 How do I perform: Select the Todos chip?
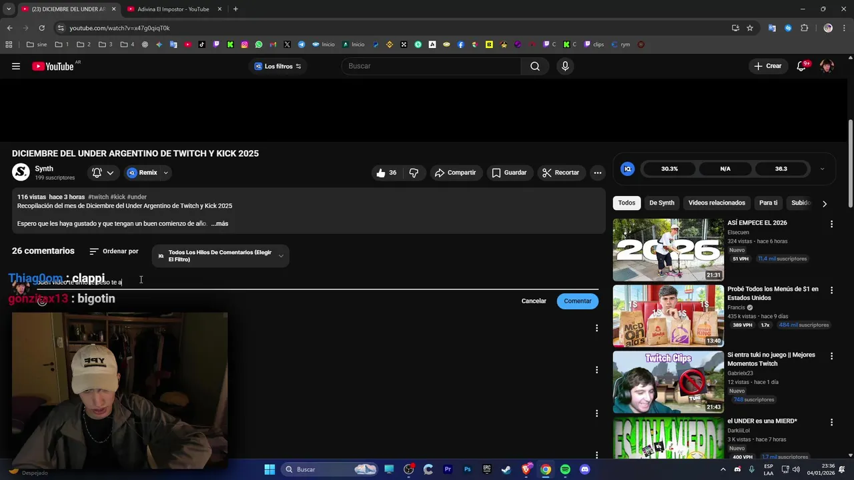click(626, 203)
